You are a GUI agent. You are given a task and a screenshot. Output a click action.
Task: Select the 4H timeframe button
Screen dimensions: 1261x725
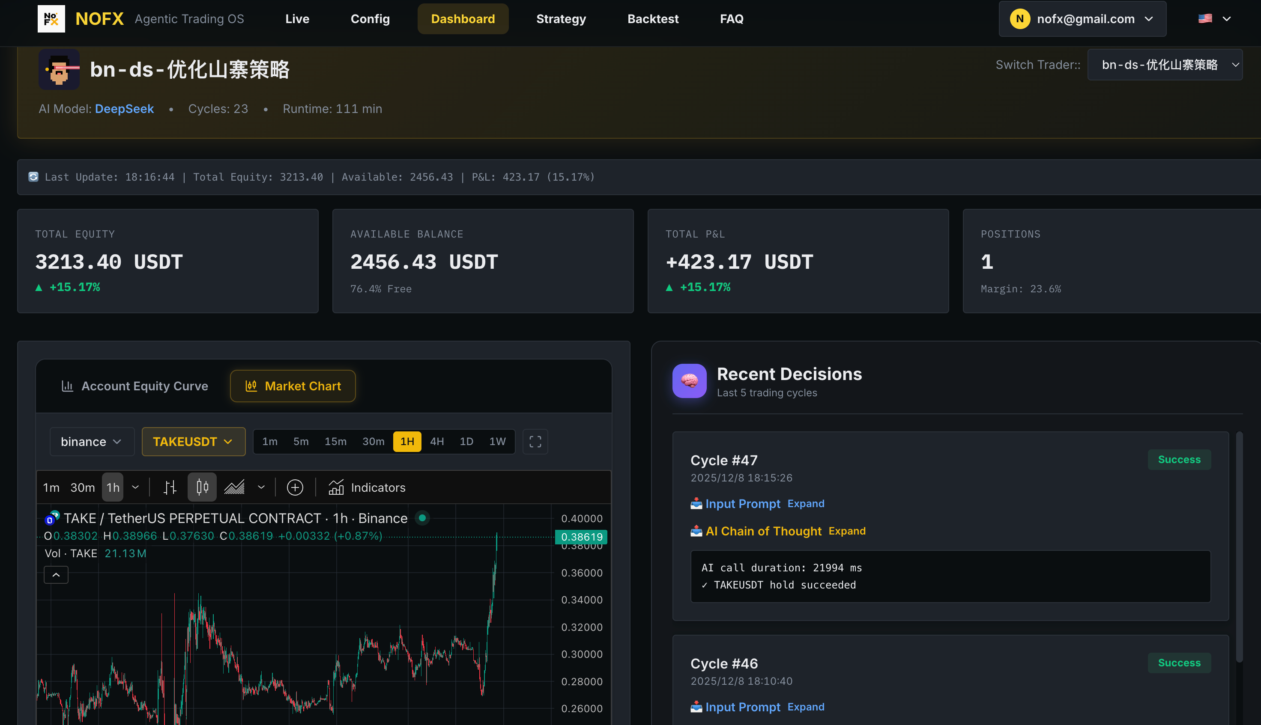pyautogui.click(x=437, y=442)
